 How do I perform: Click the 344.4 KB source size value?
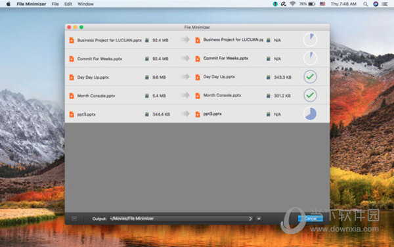tap(161, 114)
